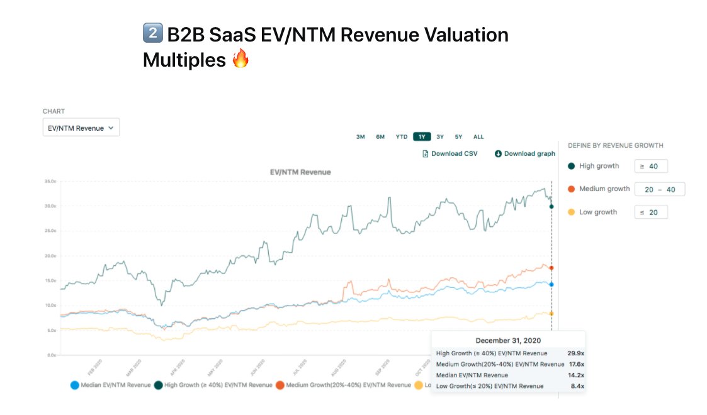
Task: Edit the Medium growth 20 – 40 field
Action: pyautogui.click(x=660, y=189)
